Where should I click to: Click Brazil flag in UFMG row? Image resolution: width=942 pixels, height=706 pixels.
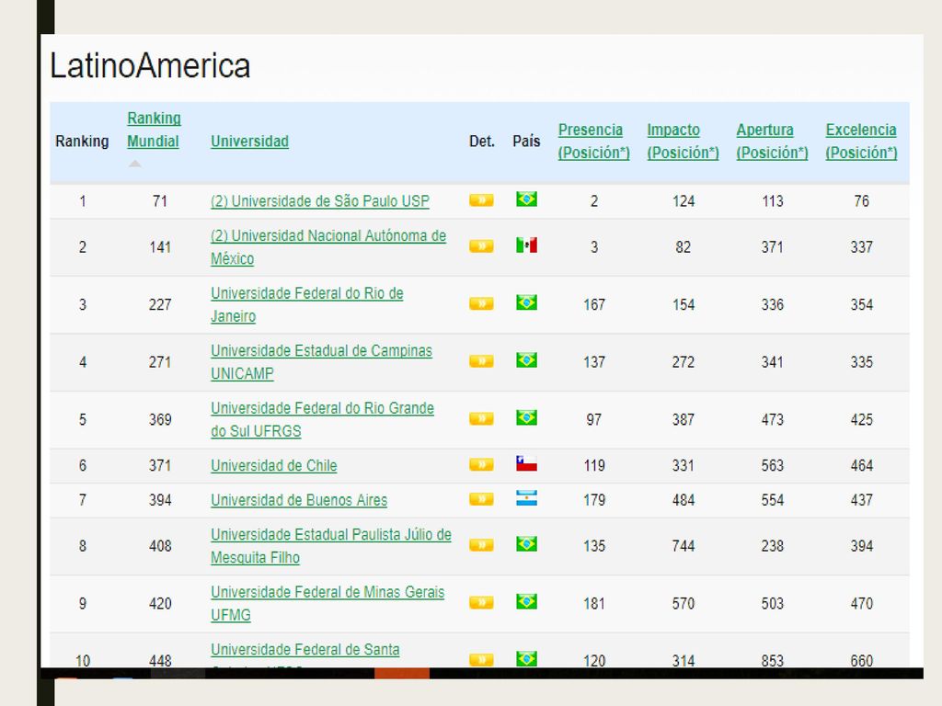(x=526, y=601)
